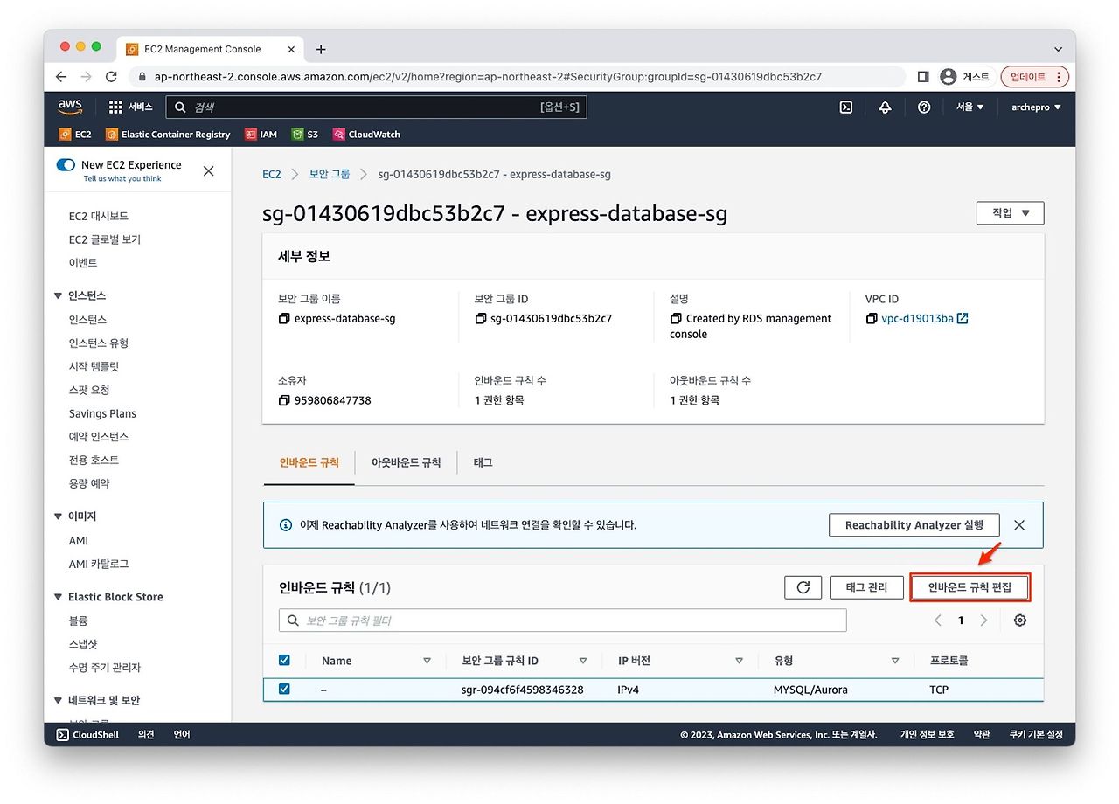Open CloudWatch bookmark in favorites bar
1119x804 pixels.
pos(366,135)
